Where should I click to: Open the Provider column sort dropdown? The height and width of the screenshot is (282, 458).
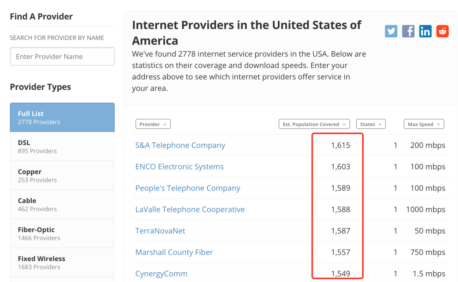pos(153,124)
